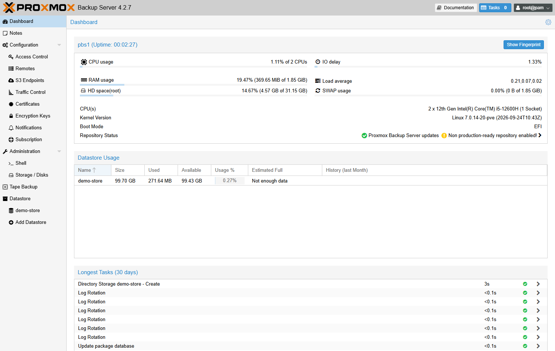Click the History (last Month) column header
Screen dimensions: 555x351
434,170
